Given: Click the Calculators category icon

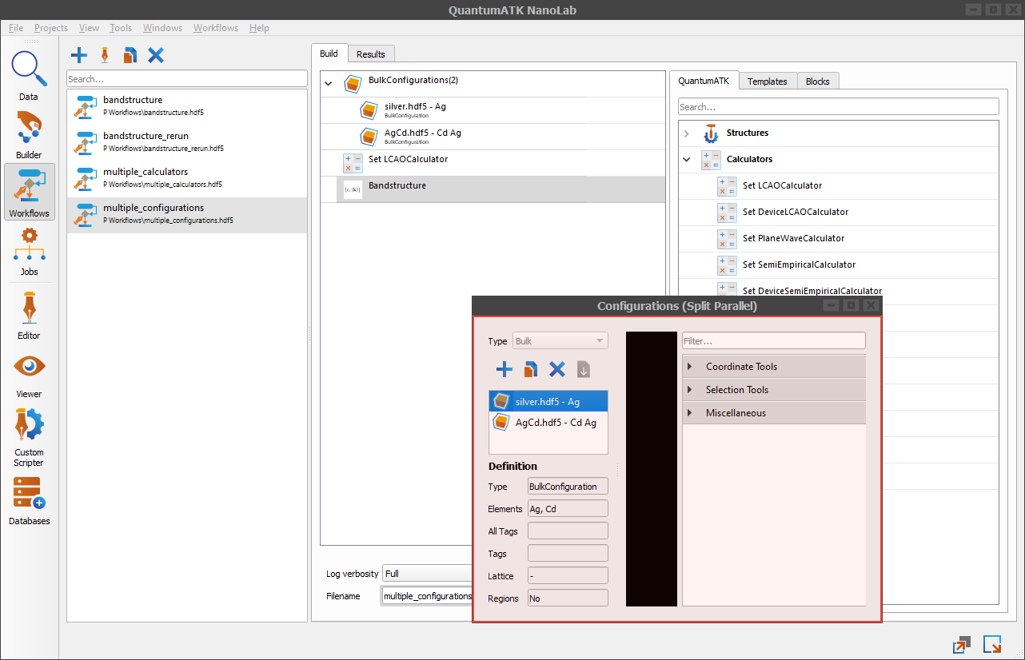Looking at the screenshot, I should point(711,160).
